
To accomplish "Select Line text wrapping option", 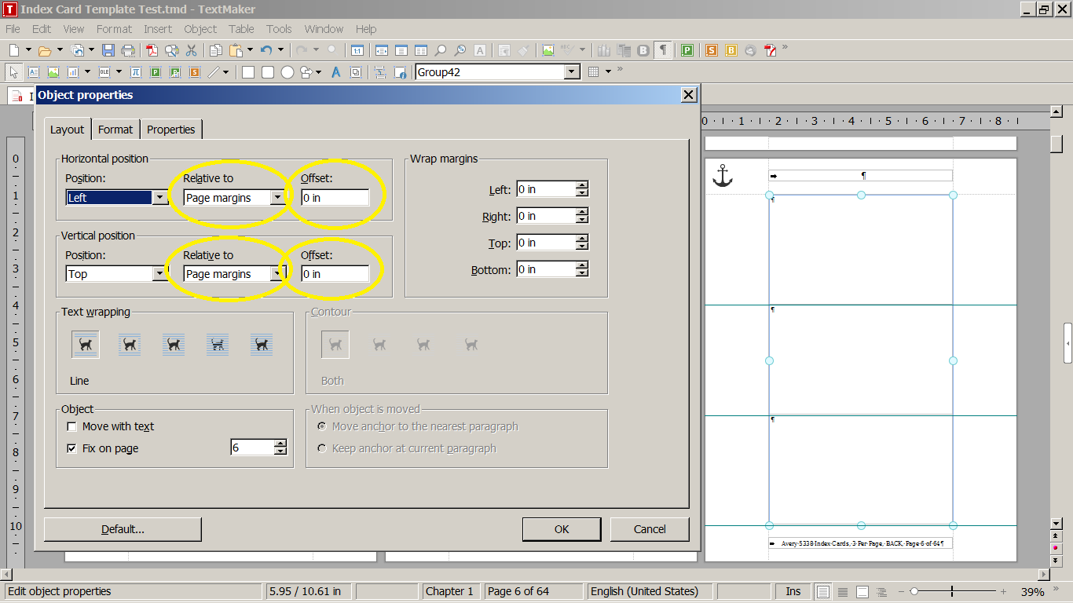I will 86,345.
